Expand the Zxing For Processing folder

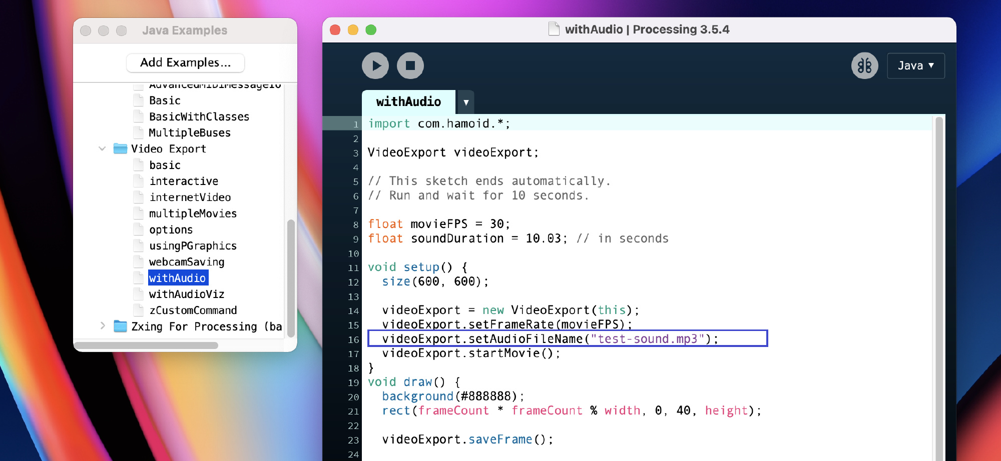[x=102, y=326]
